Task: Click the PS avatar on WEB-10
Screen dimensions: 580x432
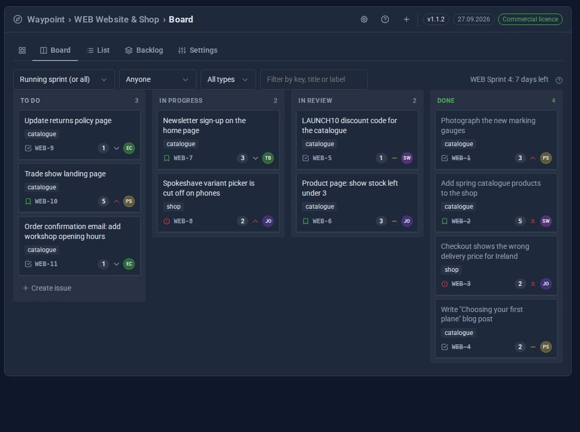Action: coord(129,201)
